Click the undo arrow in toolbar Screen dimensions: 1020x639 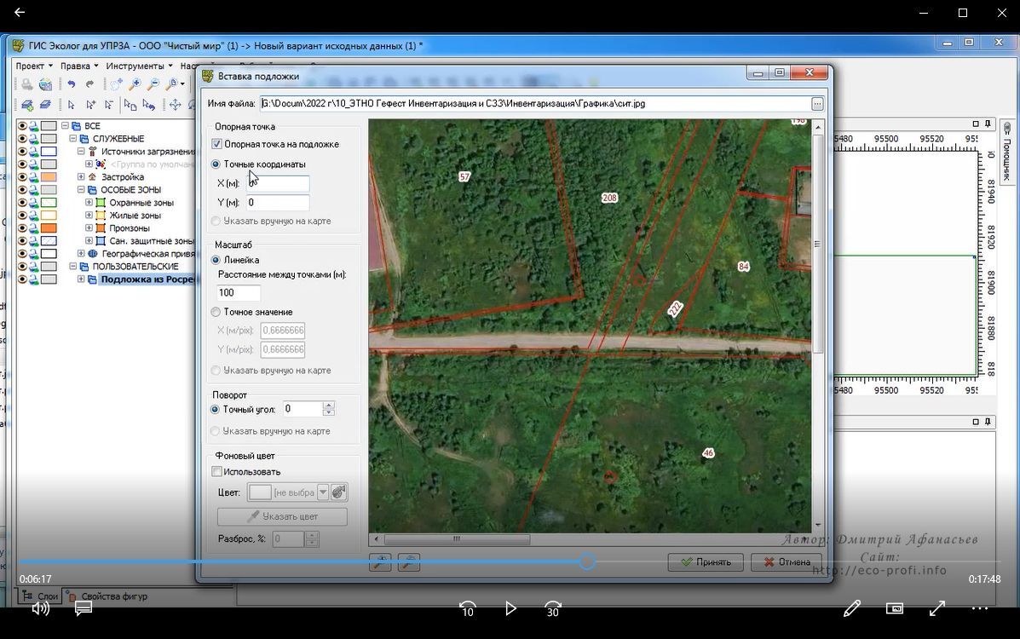[72, 84]
